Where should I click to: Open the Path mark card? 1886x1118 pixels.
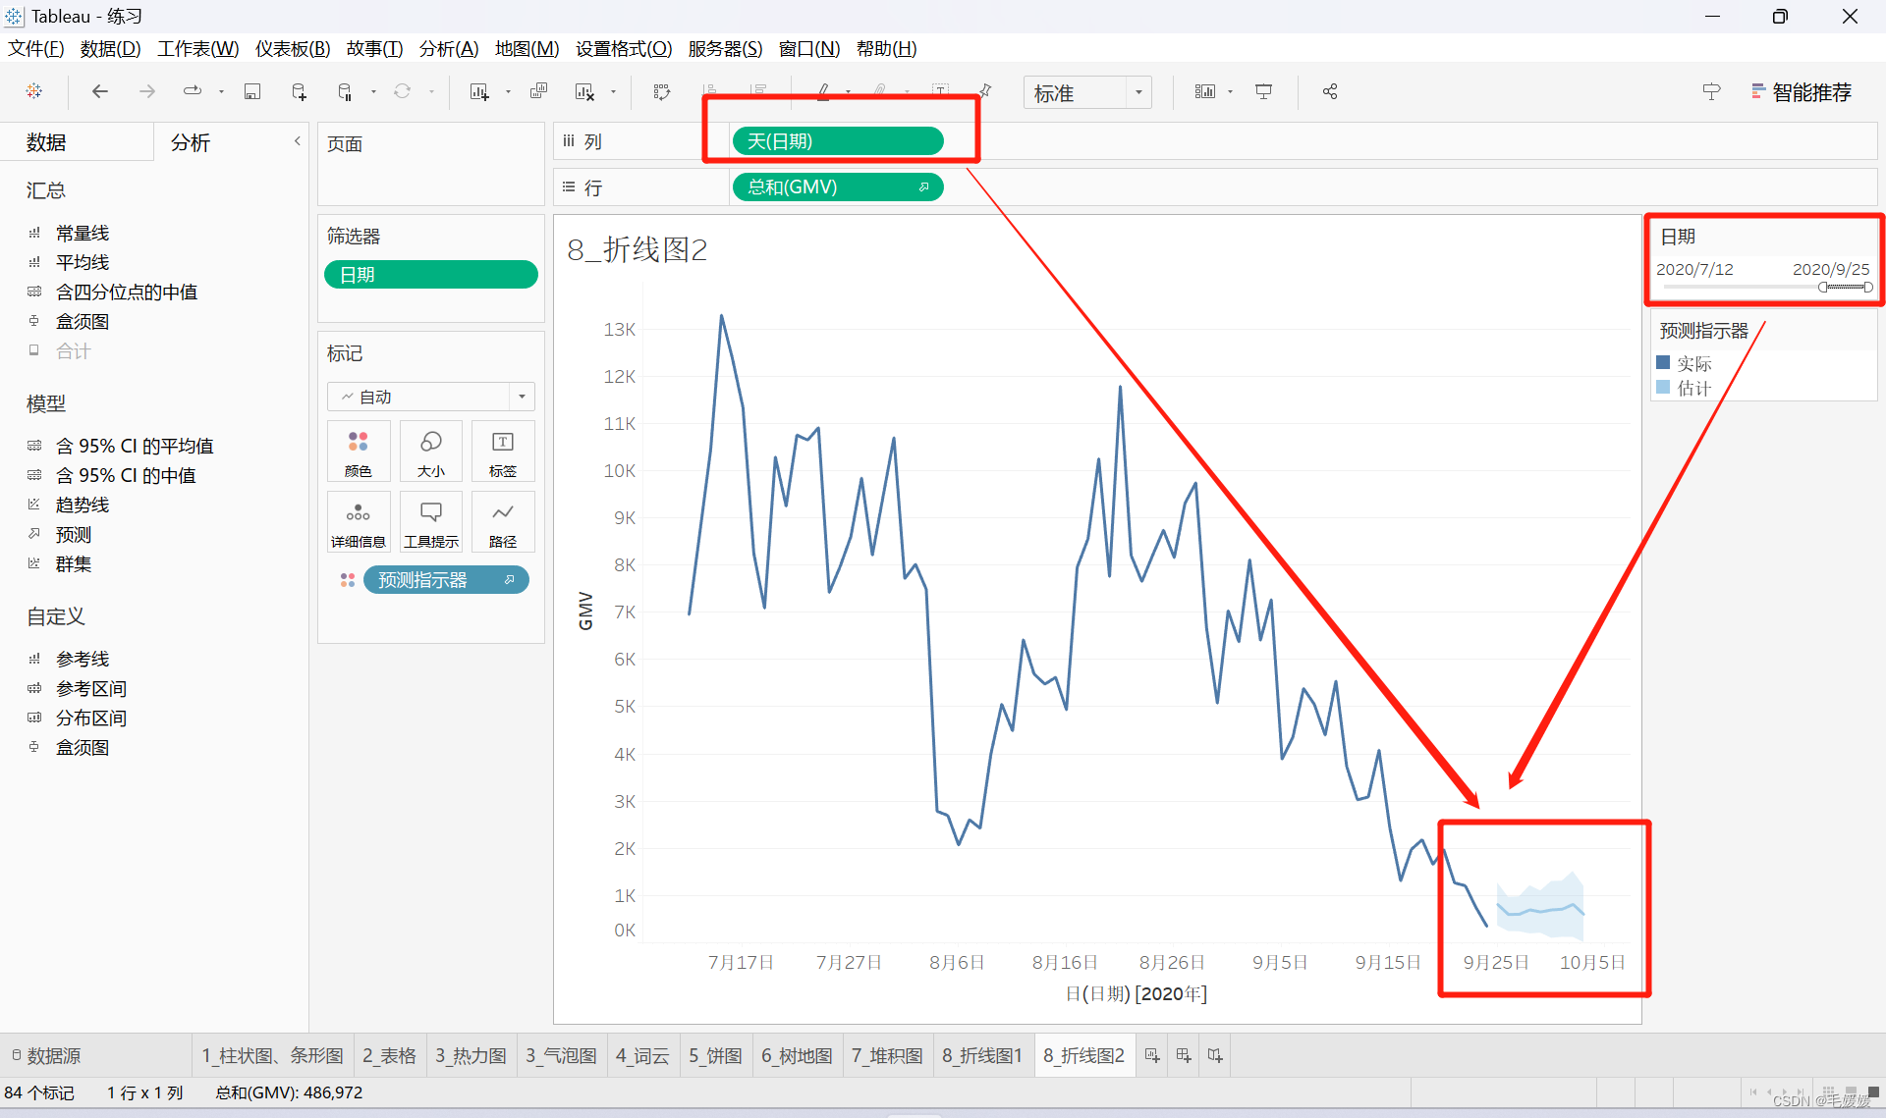pos(503,522)
